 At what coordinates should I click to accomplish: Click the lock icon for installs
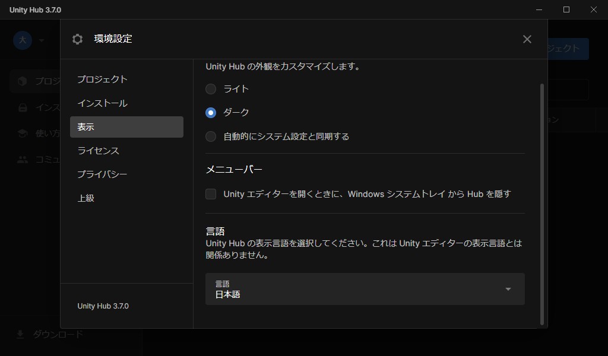click(23, 107)
